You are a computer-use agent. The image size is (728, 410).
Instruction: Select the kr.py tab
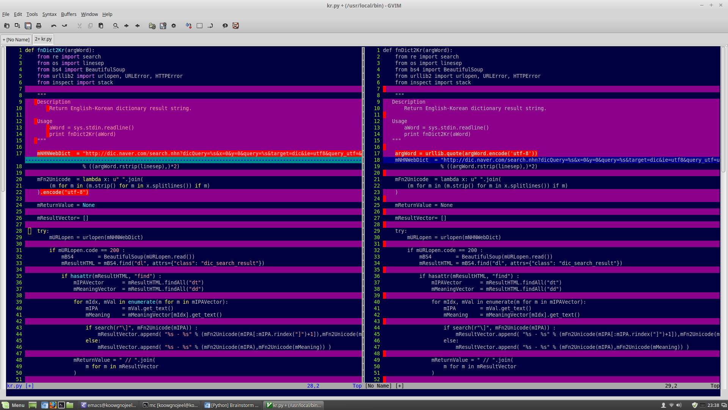pos(43,39)
